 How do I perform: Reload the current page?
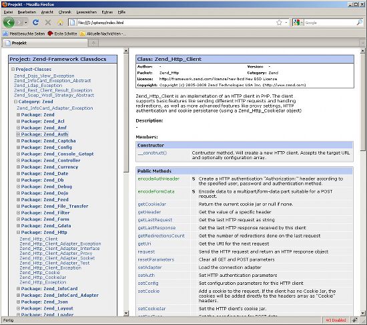click(35, 23)
